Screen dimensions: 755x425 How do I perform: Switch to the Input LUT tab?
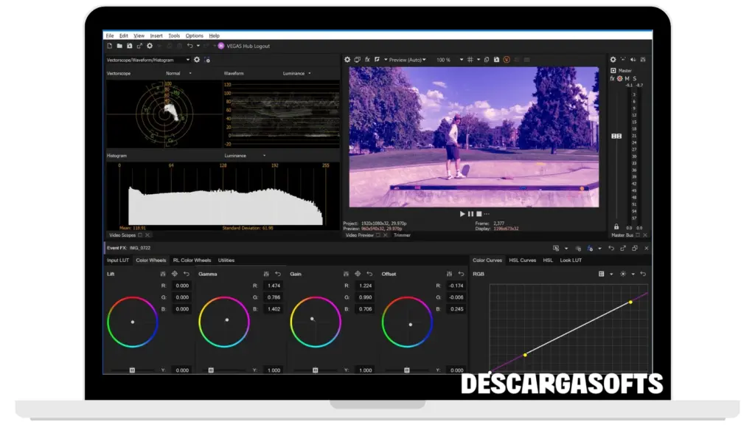[x=118, y=260]
